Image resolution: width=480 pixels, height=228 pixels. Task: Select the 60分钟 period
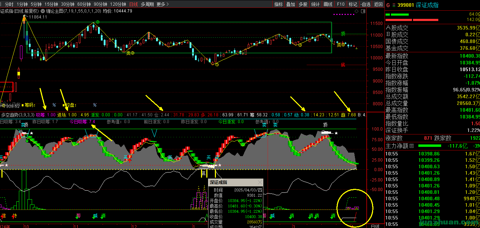click(x=84, y=4)
